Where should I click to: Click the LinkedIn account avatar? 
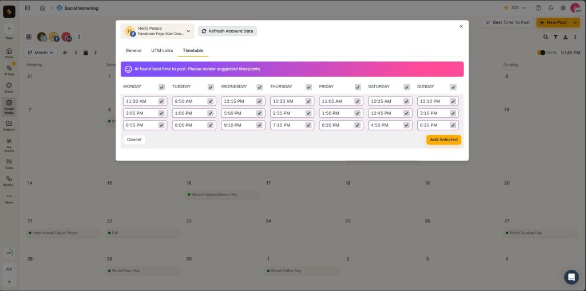tap(66, 37)
